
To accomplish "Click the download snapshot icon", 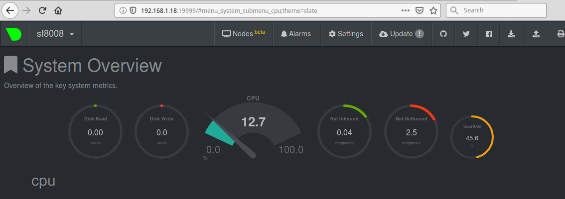I will click(x=511, y=34).
